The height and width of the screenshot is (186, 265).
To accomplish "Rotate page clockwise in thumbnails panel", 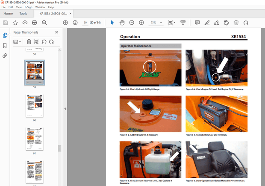I will 51,42.
